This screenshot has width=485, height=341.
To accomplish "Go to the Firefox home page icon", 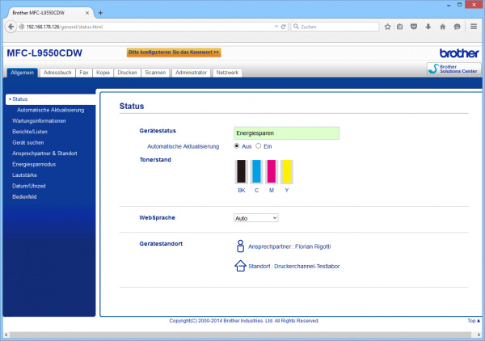I will 441,27.
